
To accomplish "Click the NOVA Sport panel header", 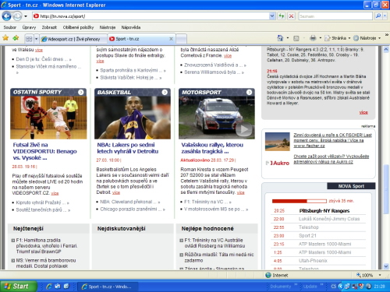I will click(x=351, y=186).
